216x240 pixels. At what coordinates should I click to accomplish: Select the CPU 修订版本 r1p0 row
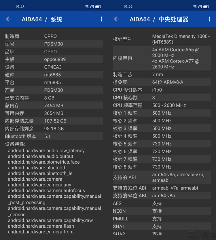pyautogui.click(x=162, y=90)
